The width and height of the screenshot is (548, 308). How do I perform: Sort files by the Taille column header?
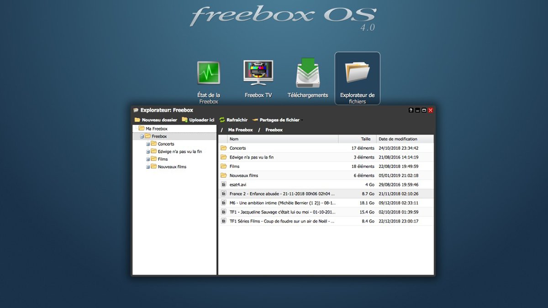358,139
